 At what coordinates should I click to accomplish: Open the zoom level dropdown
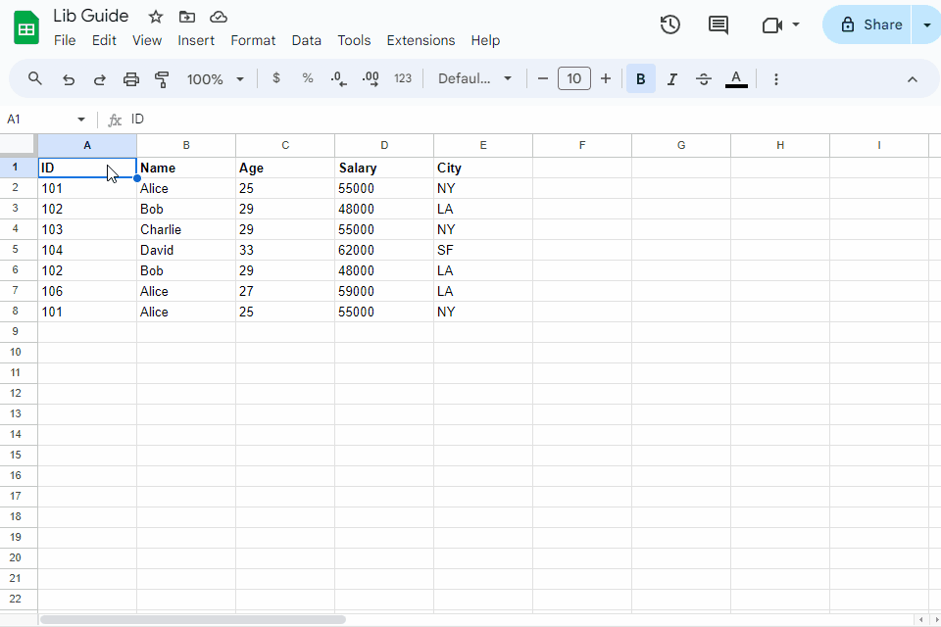tap(216, 79)
